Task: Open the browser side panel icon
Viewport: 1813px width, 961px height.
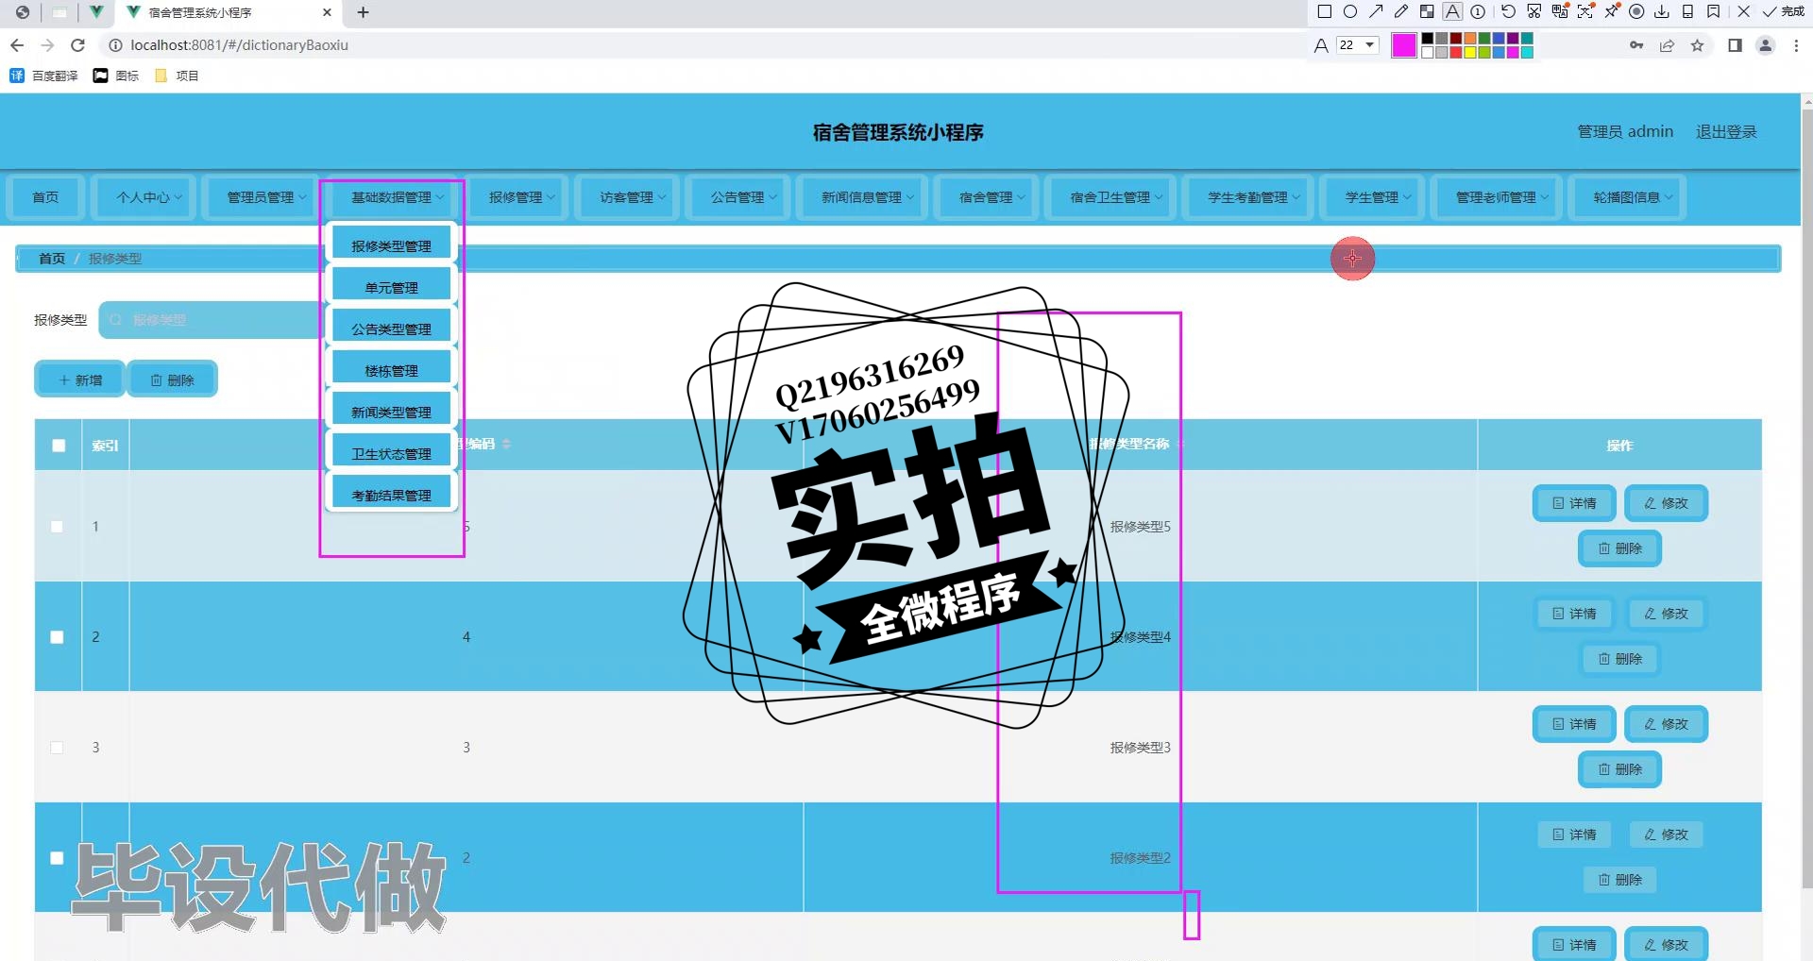Action: tap(1735, 45)
